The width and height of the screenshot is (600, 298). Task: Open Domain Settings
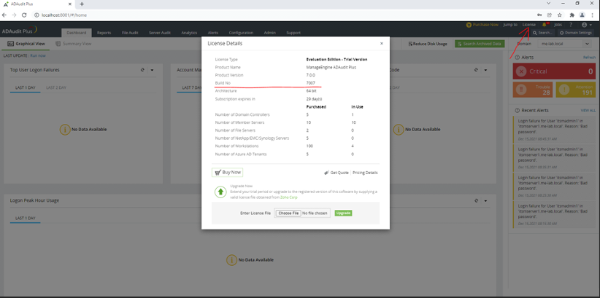point(575,33)
